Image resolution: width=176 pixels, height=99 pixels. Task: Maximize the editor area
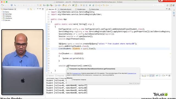(169, 9)
